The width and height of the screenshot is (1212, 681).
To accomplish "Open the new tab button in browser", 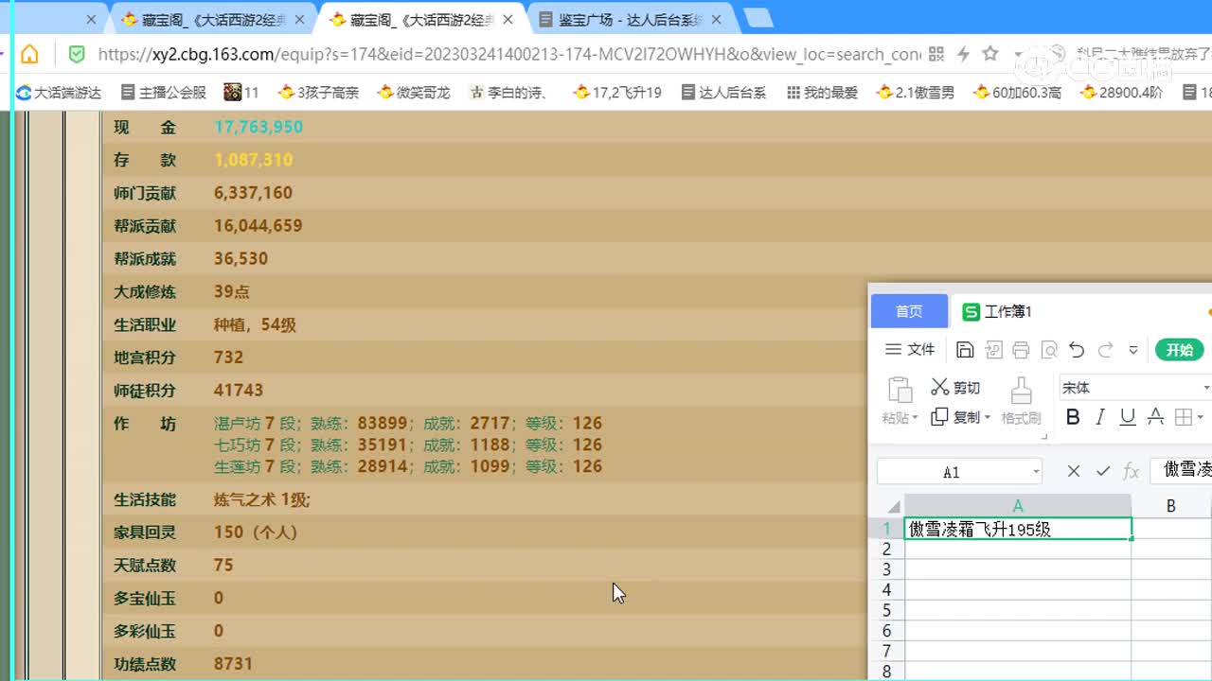I will 758,17.
